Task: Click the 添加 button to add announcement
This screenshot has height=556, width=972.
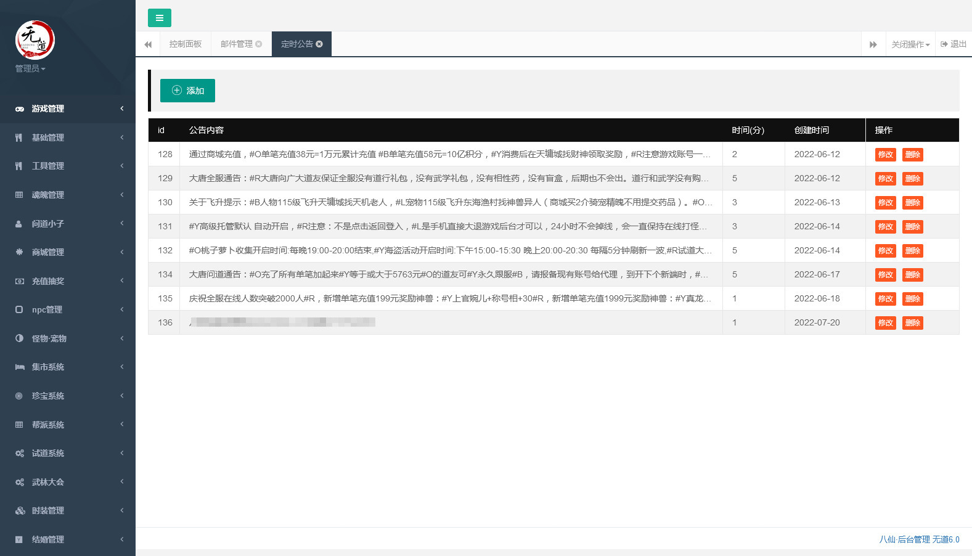Action: coord(187,91)
